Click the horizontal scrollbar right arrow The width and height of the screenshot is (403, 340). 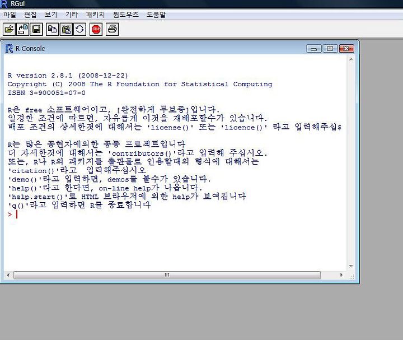pyautogui.click(x=341, y=275)
